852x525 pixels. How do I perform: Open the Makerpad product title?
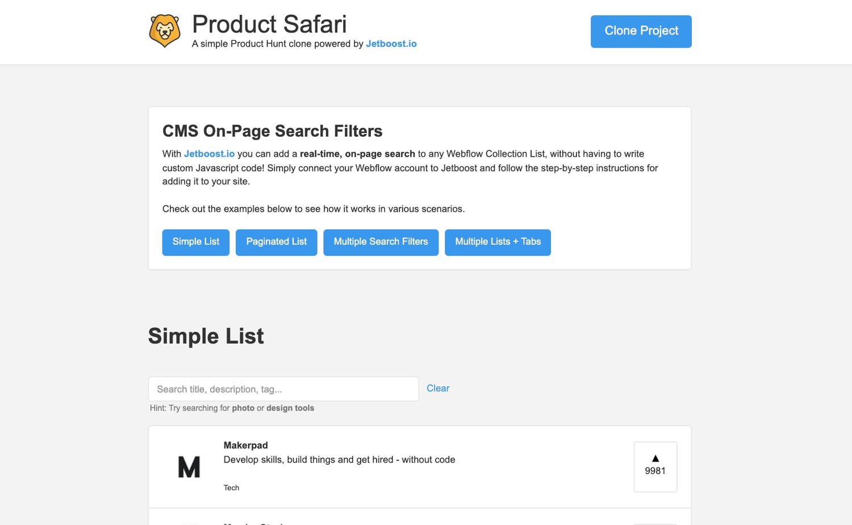point(245,446)
